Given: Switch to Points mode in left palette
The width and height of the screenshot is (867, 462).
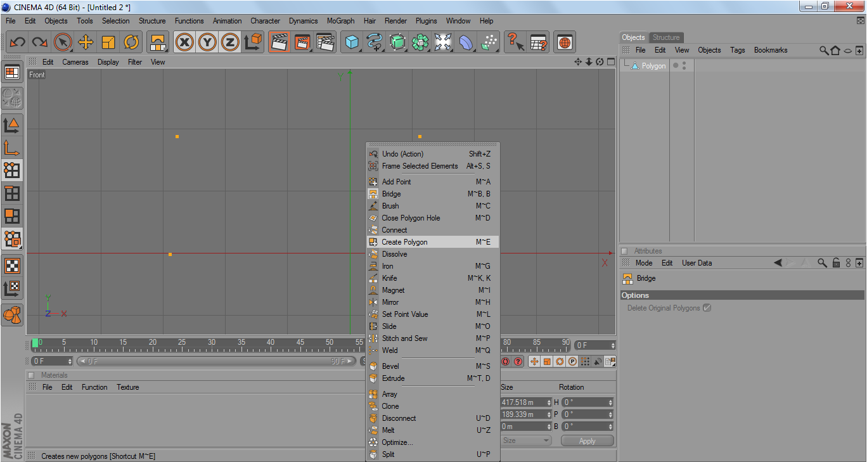Looking at the screenshot, I should [x=12, y=170].
